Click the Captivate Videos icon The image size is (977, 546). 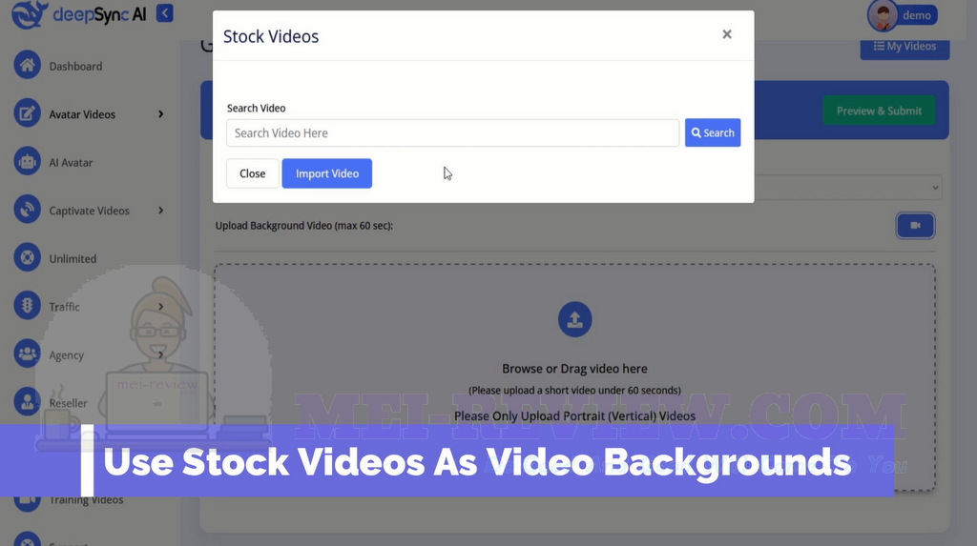coord(27,210)
